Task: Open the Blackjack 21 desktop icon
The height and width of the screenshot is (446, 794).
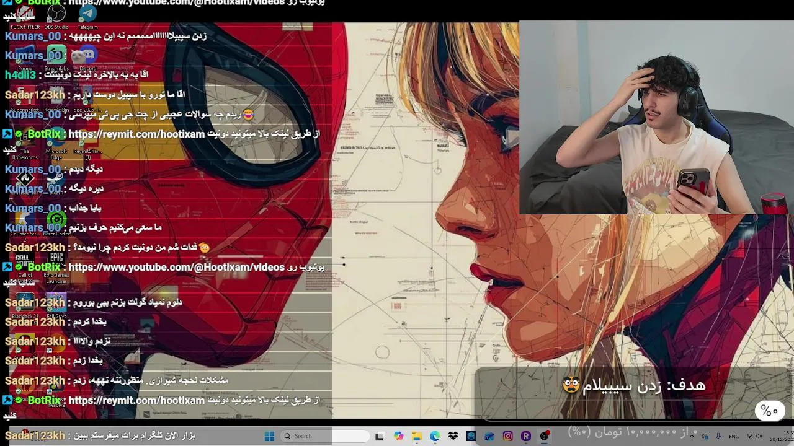Action: coord(25,305)
